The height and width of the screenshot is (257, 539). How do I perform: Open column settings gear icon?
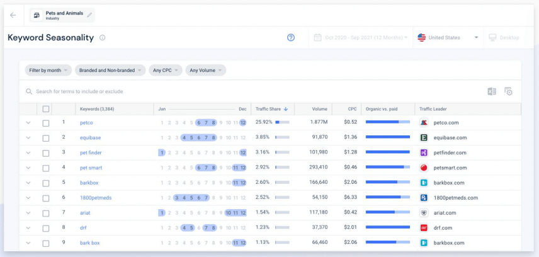[508, 91]
